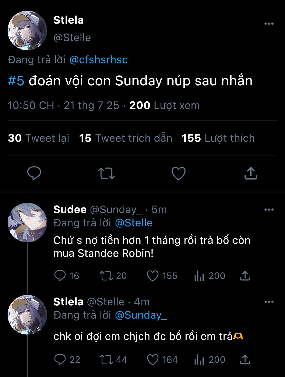Share the main tweet
Image resolution: width=285 pixels, height=377 pixels.
251,173
